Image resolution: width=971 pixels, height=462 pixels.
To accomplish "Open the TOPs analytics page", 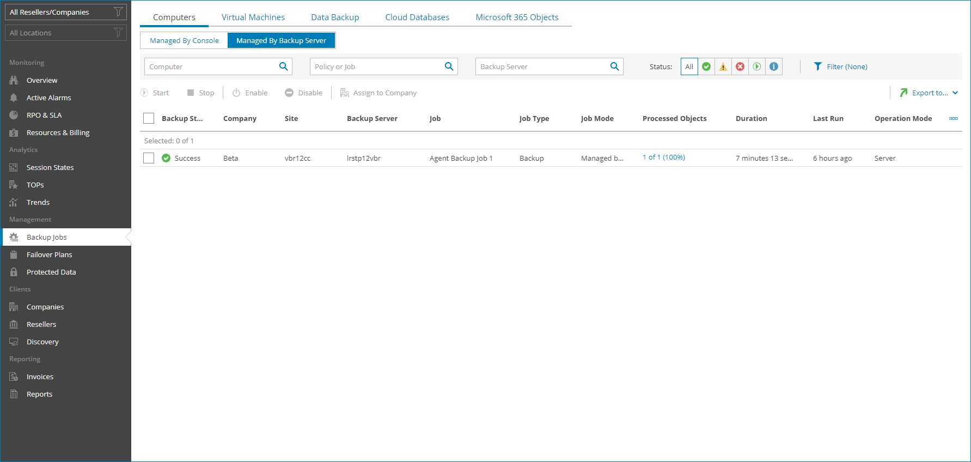I will pyautogui.click(x=35, y=185).
